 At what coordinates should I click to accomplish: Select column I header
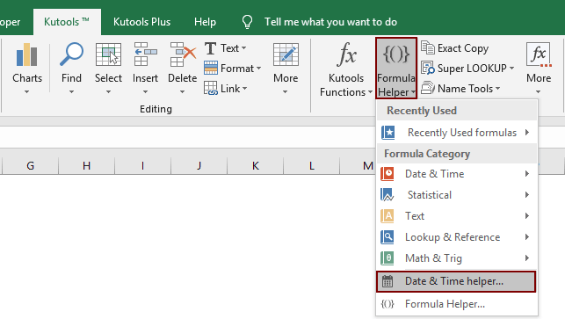142,165
